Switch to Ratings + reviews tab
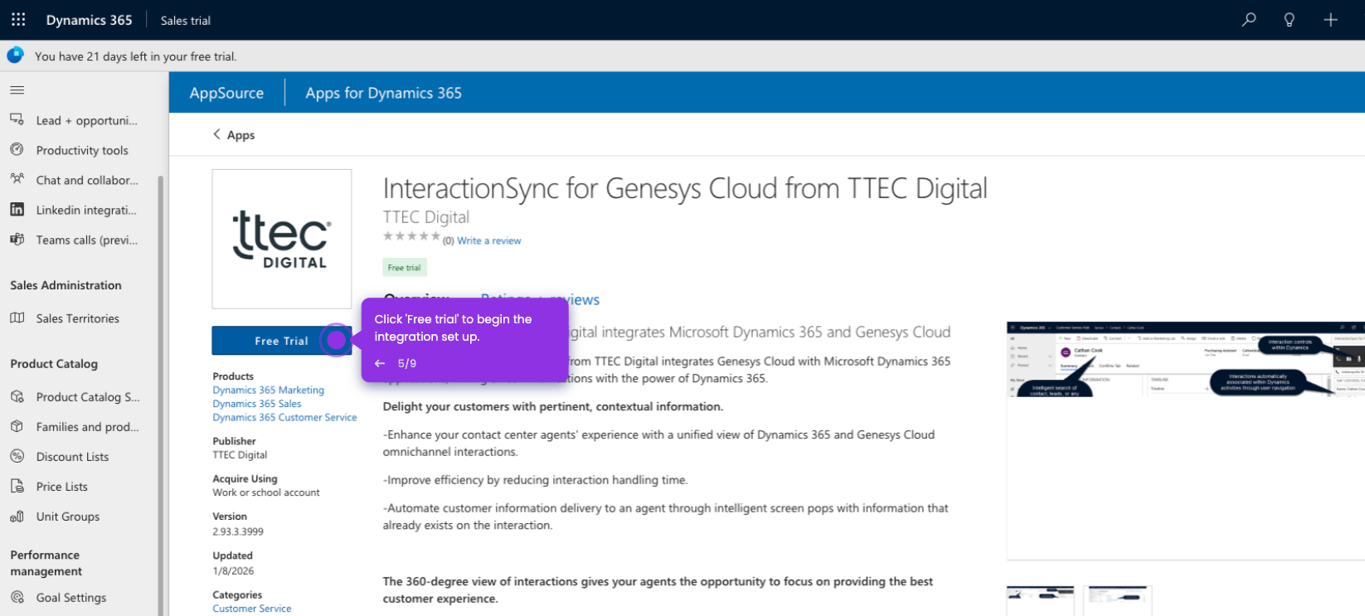 [540, 299]
